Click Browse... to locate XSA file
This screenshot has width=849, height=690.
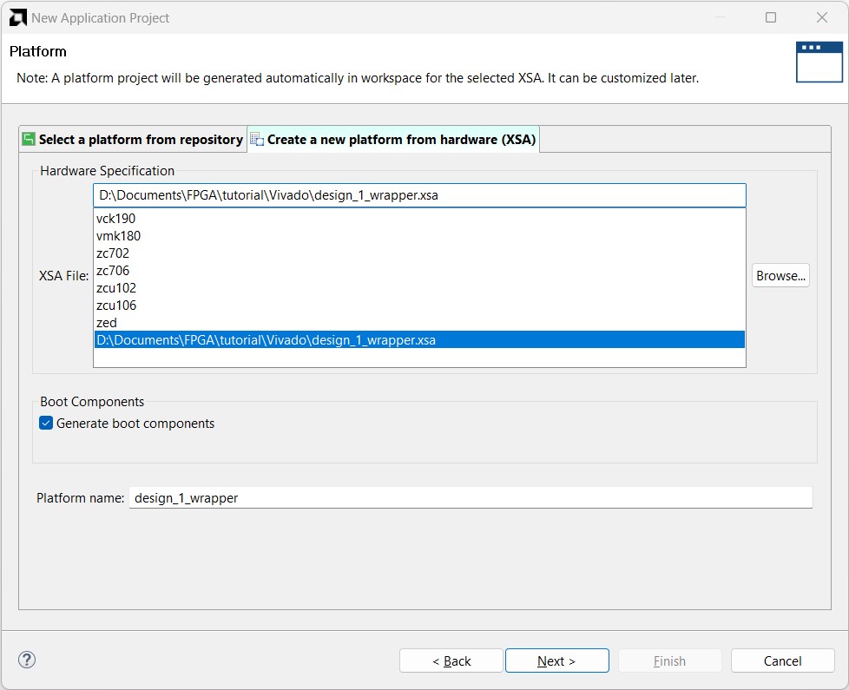[780, 275]
